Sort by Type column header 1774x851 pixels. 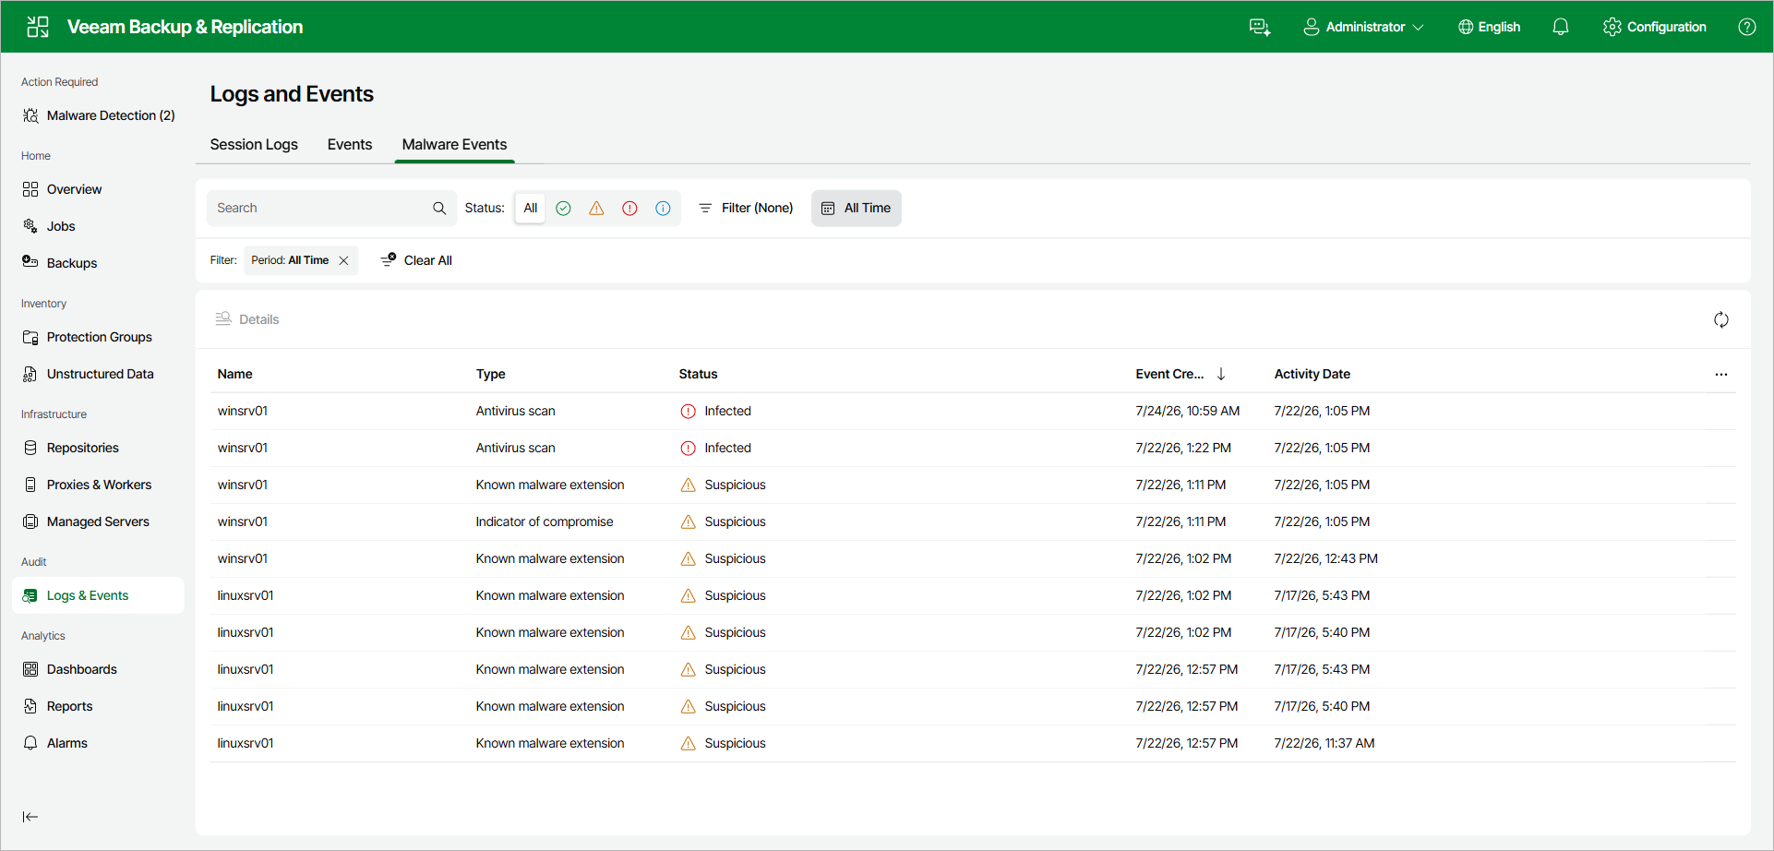click(491, 374)
